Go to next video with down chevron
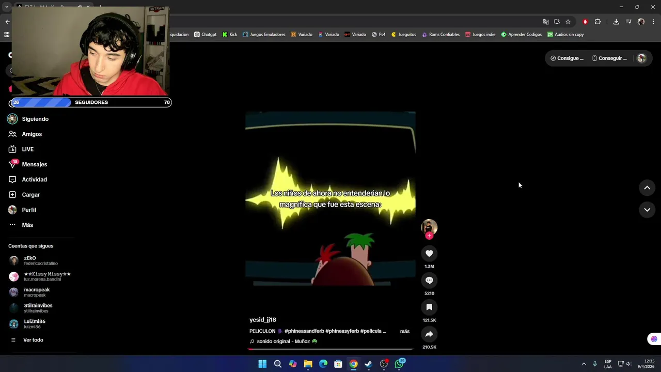 click(x=647, y=210)
